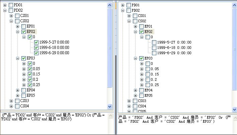237x135 pixels.
Task: Click left tree scrollbar up arrow
Action: coord(109,5)
